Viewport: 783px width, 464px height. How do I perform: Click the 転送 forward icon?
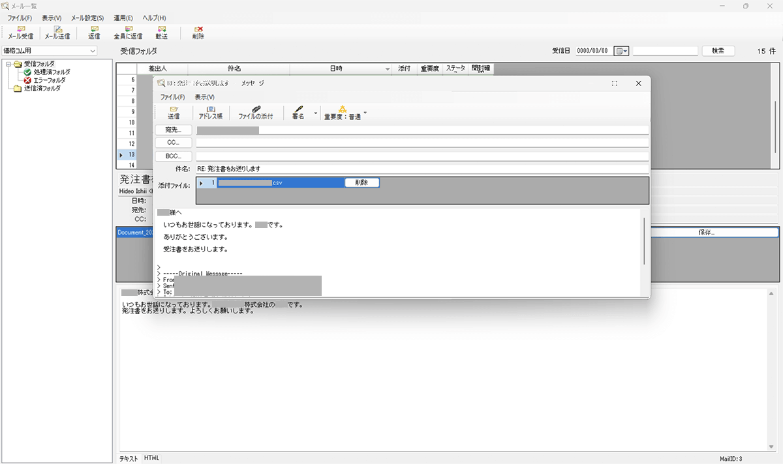coord(161,33)
